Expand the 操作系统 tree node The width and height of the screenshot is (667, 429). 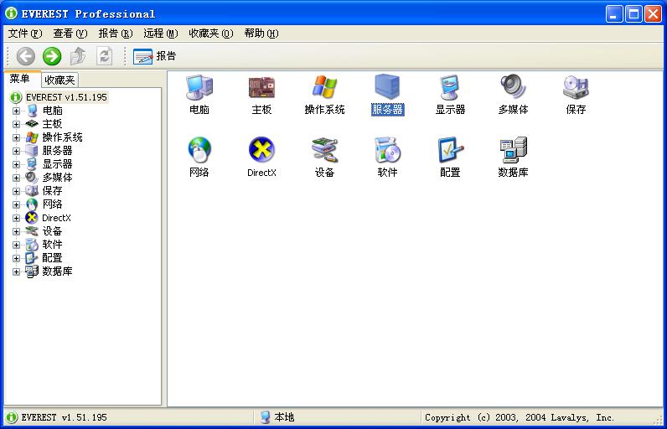[16, 137]
